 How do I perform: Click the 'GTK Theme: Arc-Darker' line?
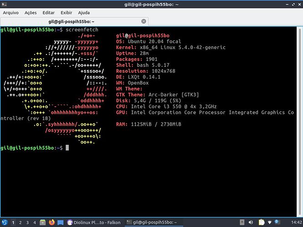157,95
